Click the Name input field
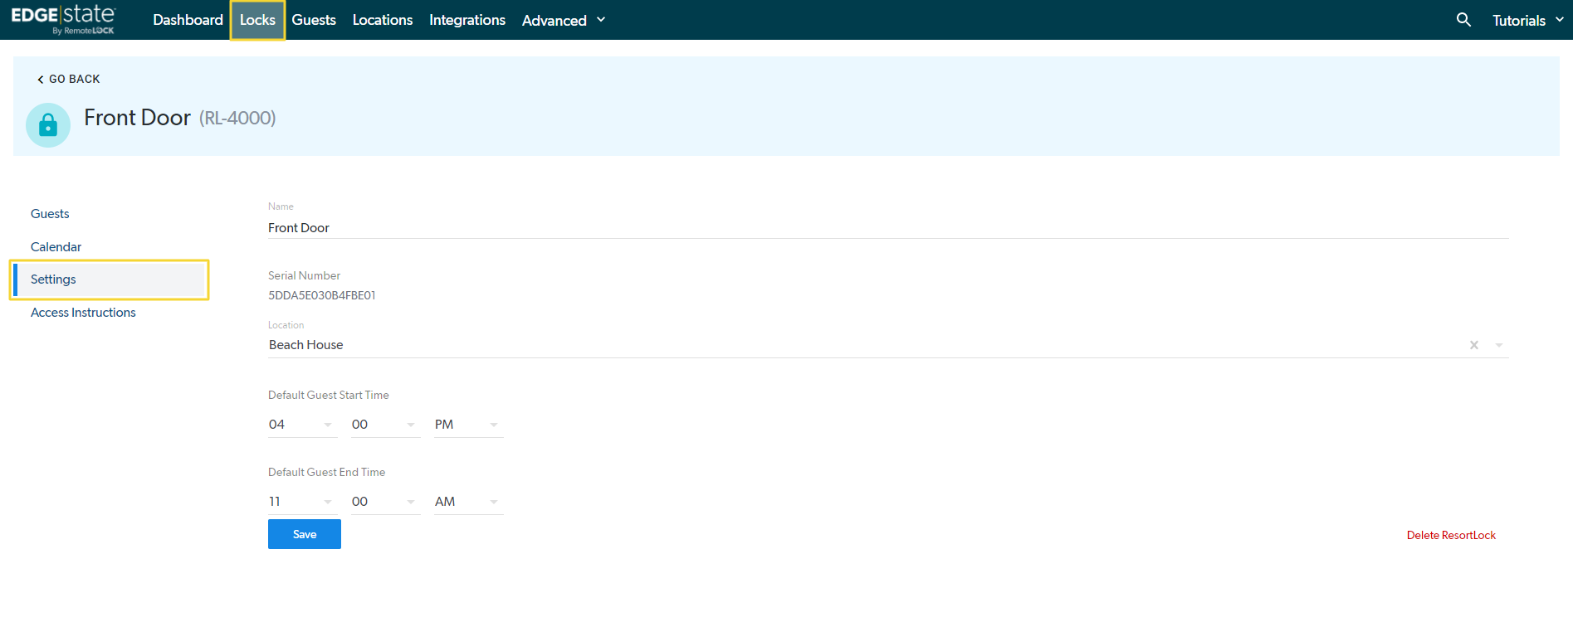The width and height of the screenshot is (1573, 622). click(888, 228)
